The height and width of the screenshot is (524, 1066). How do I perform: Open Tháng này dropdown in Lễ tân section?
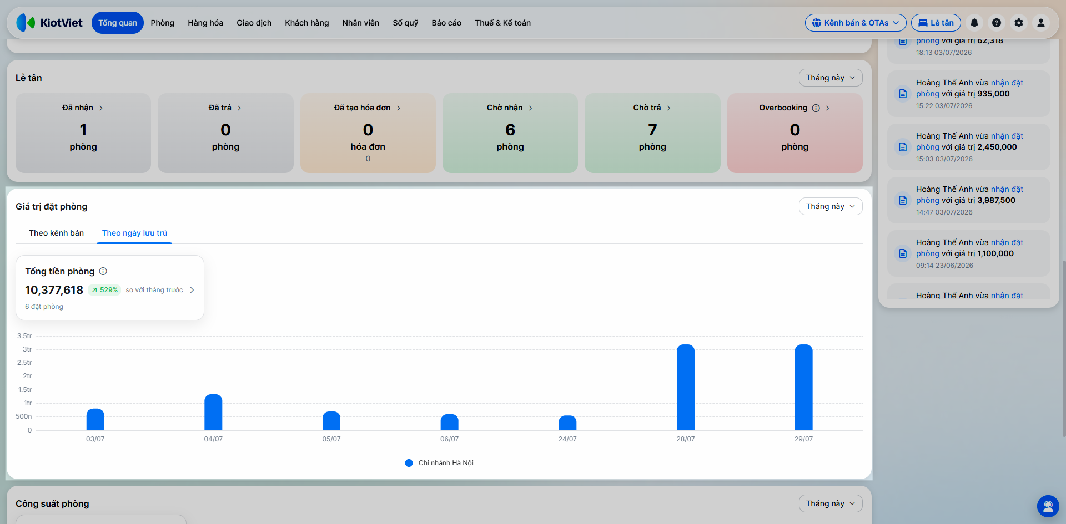coord(831,78)
